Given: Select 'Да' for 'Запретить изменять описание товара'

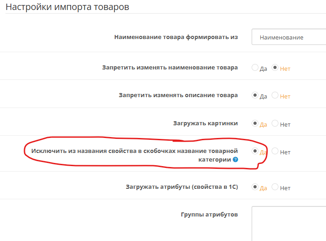Looking at the screenshot, I should point(255,95).
